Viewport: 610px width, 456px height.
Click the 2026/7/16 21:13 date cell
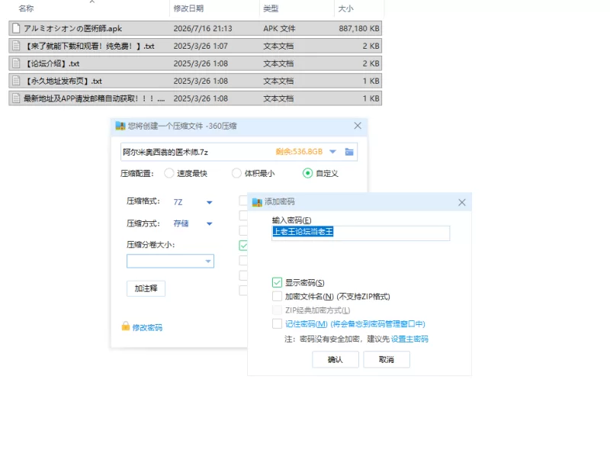(203, 28)
